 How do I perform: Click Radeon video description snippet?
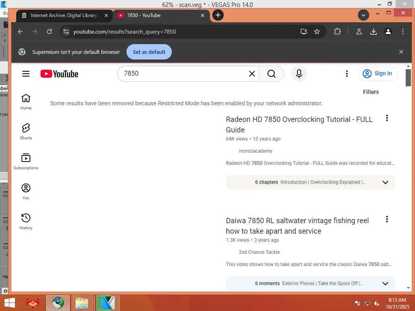pyautogui.click(x=310, y=163)
